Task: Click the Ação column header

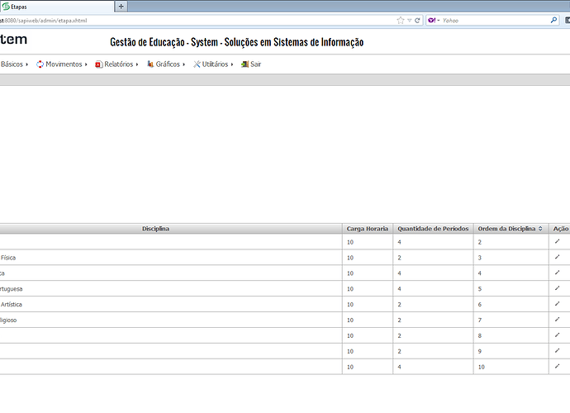Action: (x=560, y=229)
